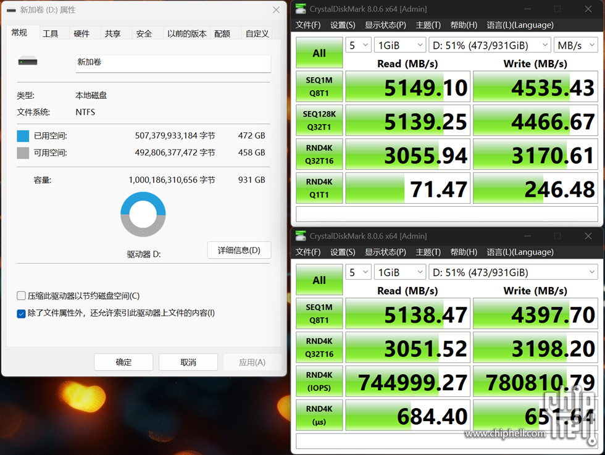Click the app icon of the upper CrystalDiskMark window
The image size is (605, 455).
point(301,9)
